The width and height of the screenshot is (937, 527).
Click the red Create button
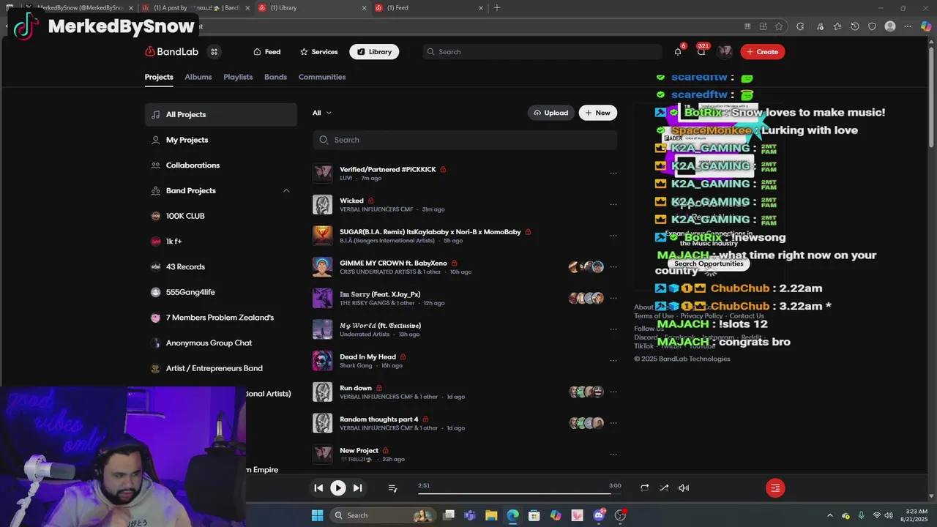tap(763, 52)
